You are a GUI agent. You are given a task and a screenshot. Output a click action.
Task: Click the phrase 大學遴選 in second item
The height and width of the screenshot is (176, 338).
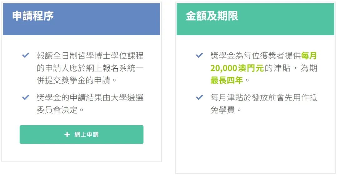(127, 98)
